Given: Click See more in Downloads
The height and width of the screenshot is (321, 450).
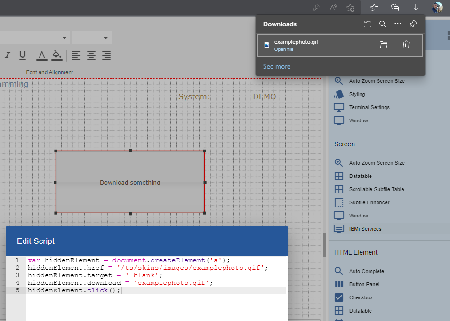Looking at the screenshot, I should (276, 66).
